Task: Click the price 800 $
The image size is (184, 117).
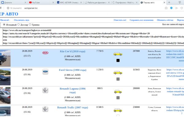Action: coord(100,88)
